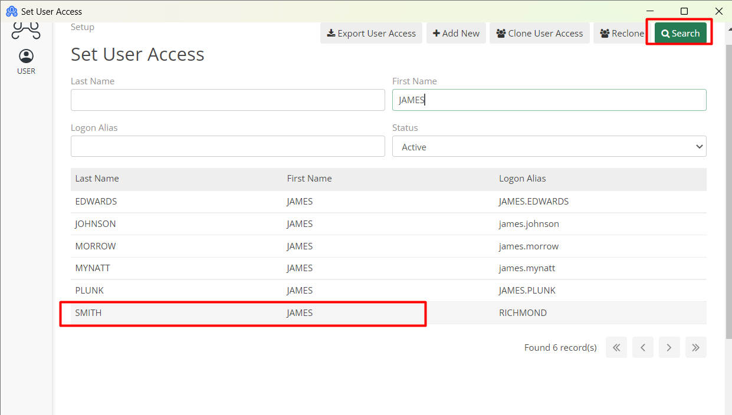Click the Add New plus icon

pyautogui.click(x=437, y=33)
